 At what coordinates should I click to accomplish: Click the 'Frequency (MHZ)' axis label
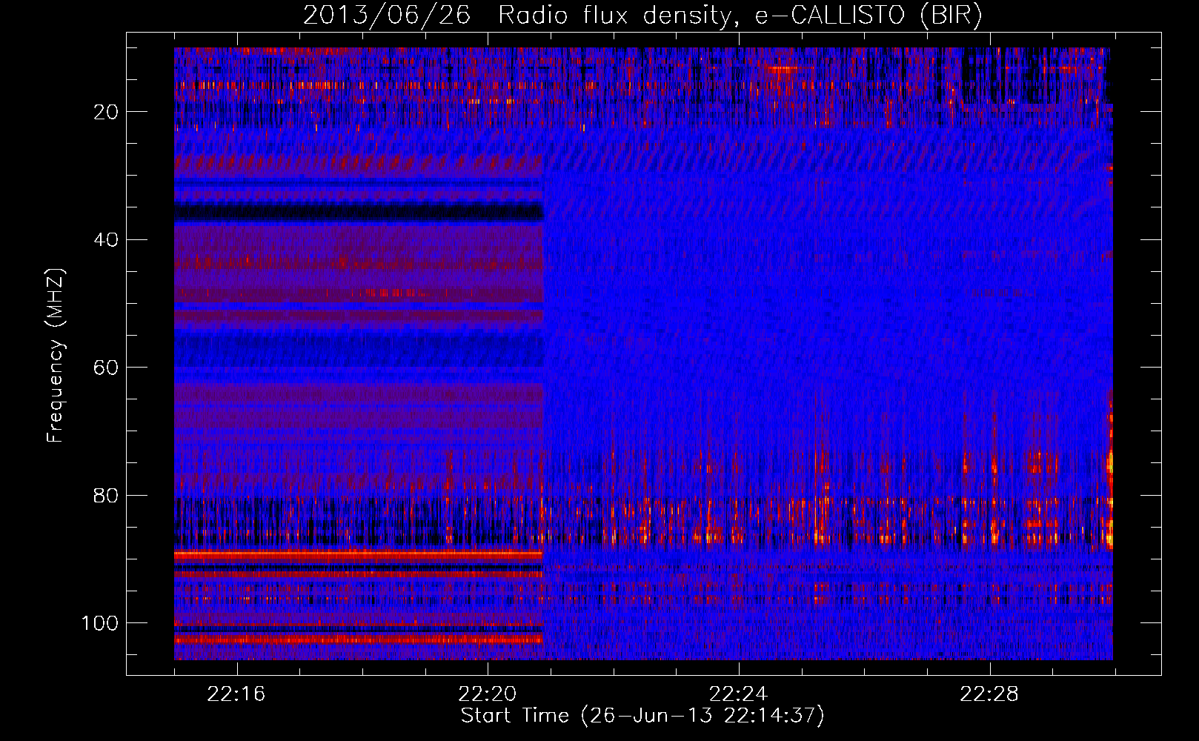pyautogui.click(x=56, y=356)
